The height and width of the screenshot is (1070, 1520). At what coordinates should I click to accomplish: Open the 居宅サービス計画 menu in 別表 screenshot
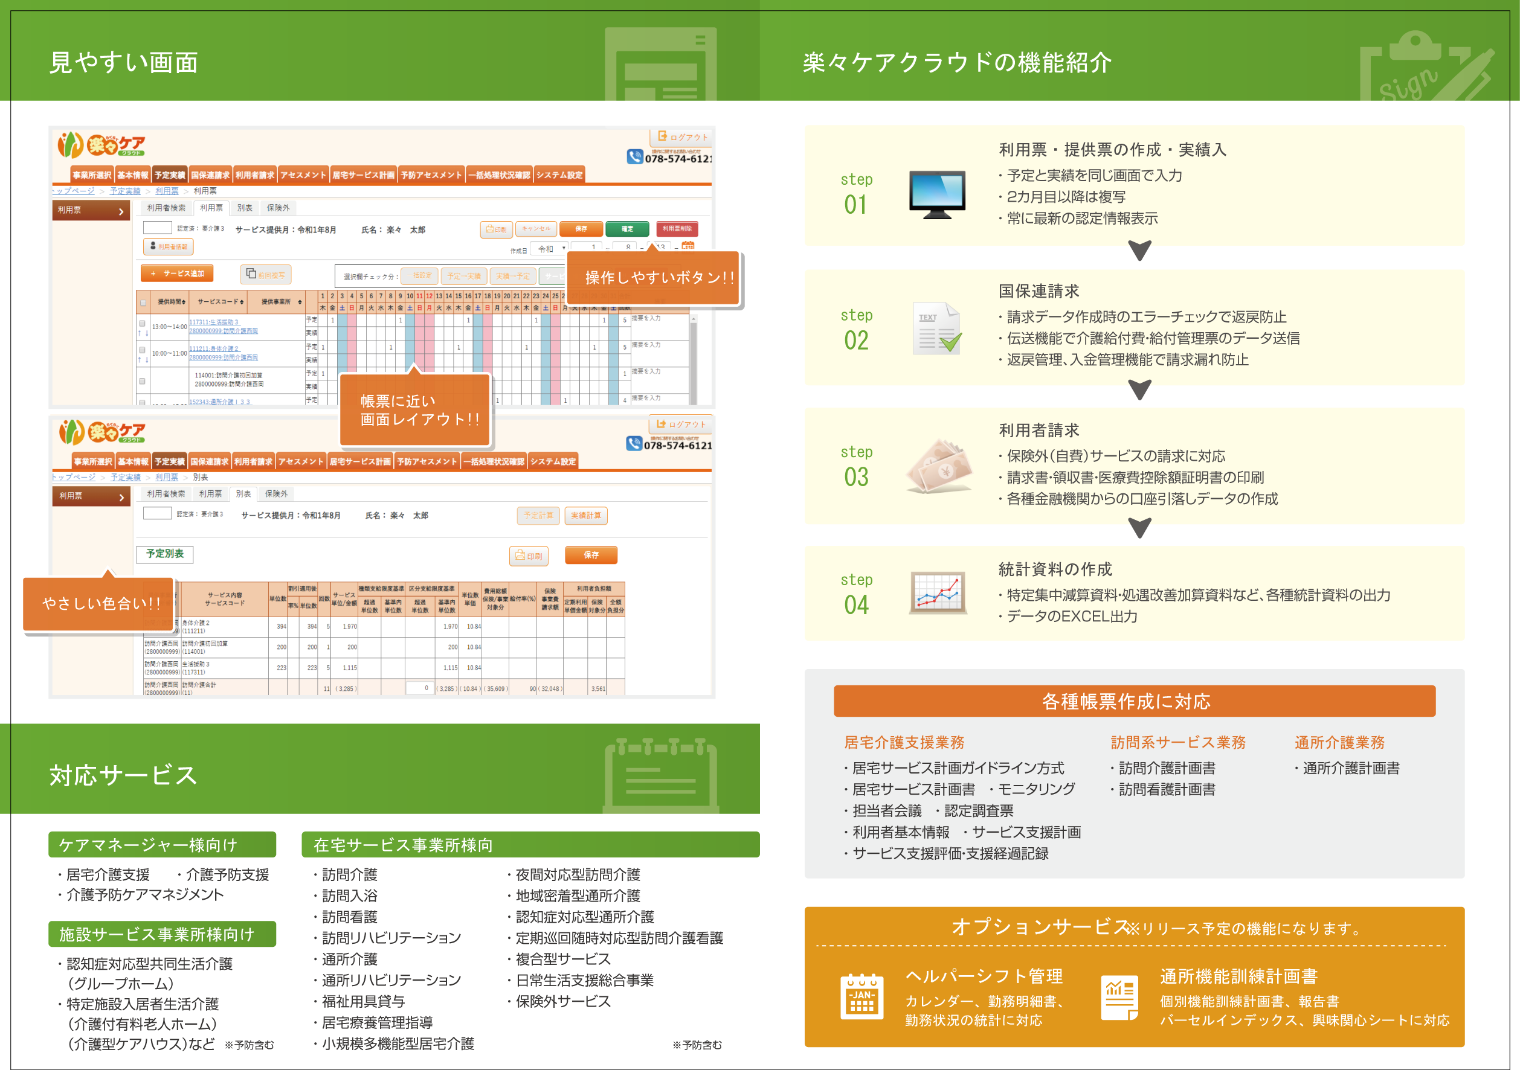(x=360, y=461)
